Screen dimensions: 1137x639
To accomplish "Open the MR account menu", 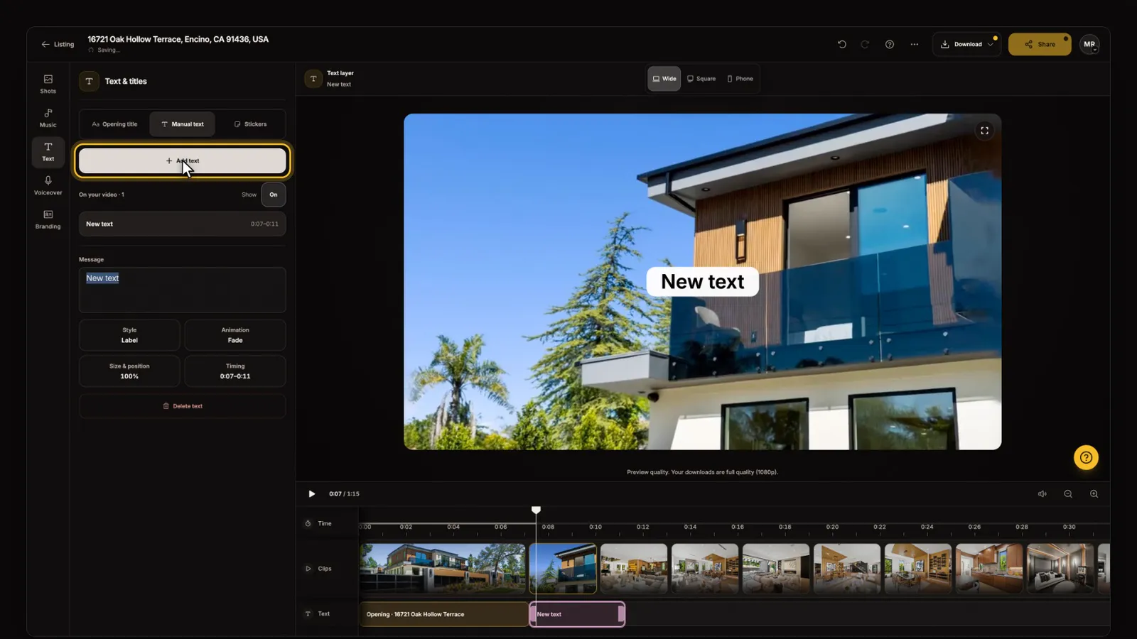I will pyautogui.click(x=1089, y=44).
